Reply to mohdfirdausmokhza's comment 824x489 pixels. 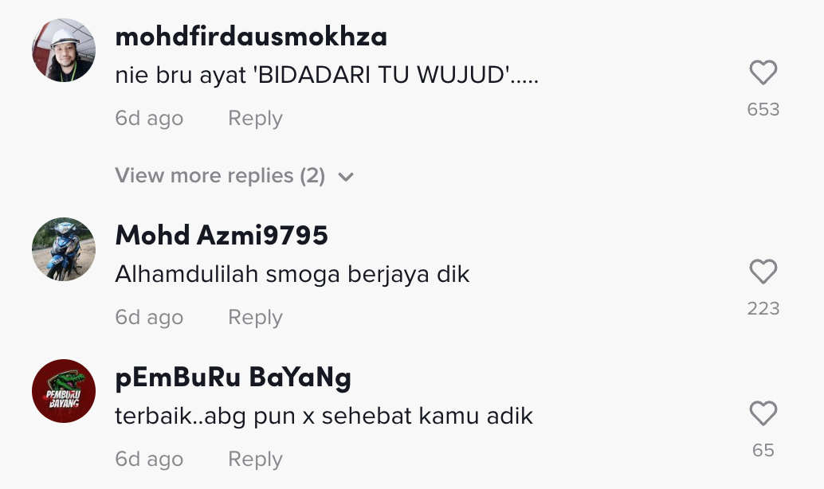pyautogui.click(x=255, y=118)
